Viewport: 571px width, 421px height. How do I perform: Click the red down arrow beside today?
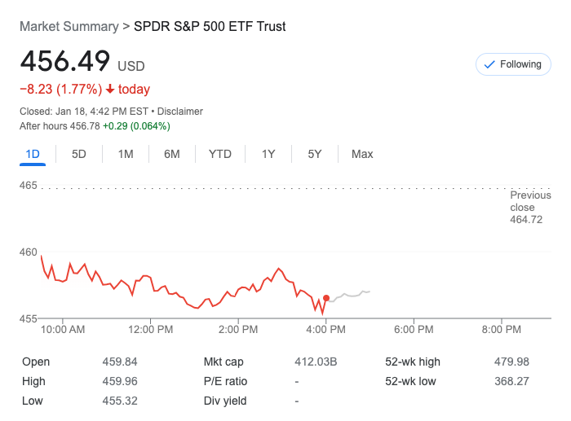coord(109,90)
